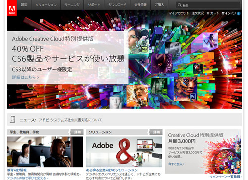248x180 pixels.
Task: Click 詳細 button for 学生、教職員、学校
Action: [x=77, y=132]
